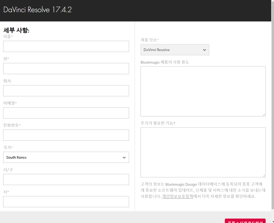Click the Blackmagic 제품의 사용 용도 text area
This screenshot has width=274, height=223.
(203, 91)
